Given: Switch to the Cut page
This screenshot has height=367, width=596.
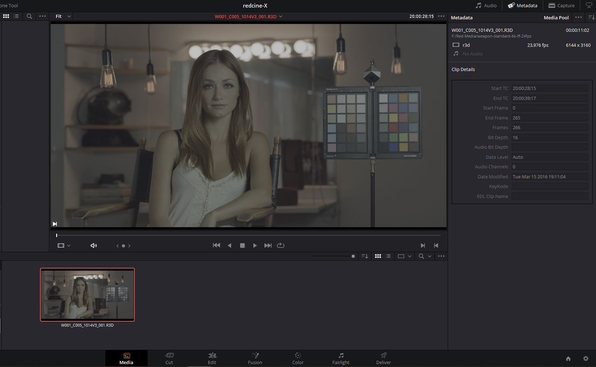Looking at the screenshot, I should 169,358.
